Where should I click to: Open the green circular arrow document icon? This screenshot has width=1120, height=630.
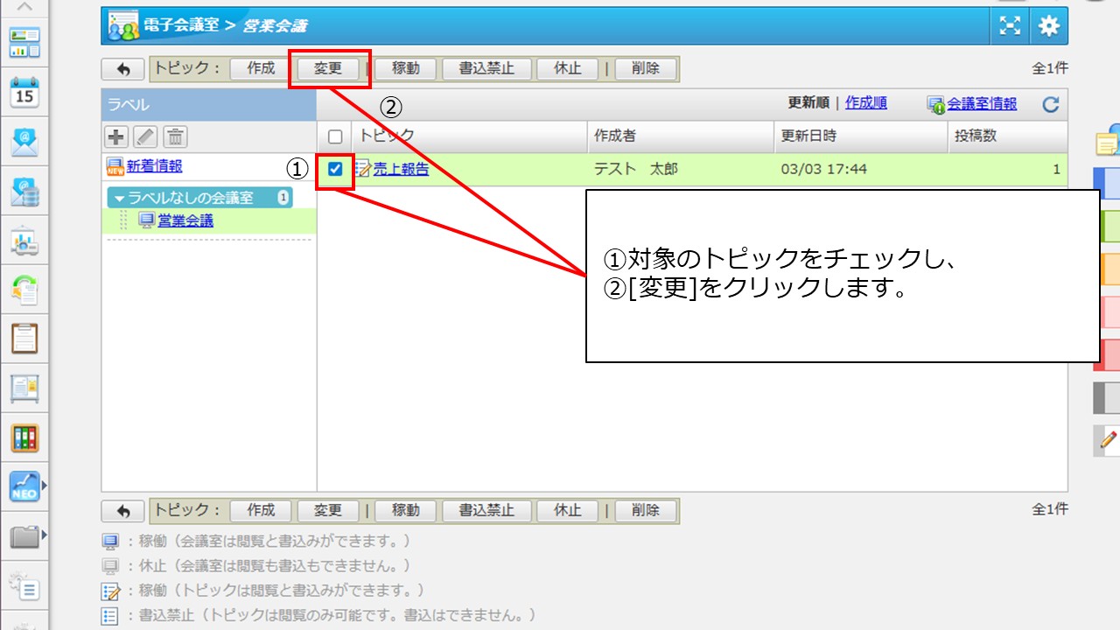tap(24, 290)
